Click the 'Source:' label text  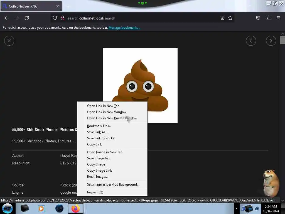coord(18,185)
